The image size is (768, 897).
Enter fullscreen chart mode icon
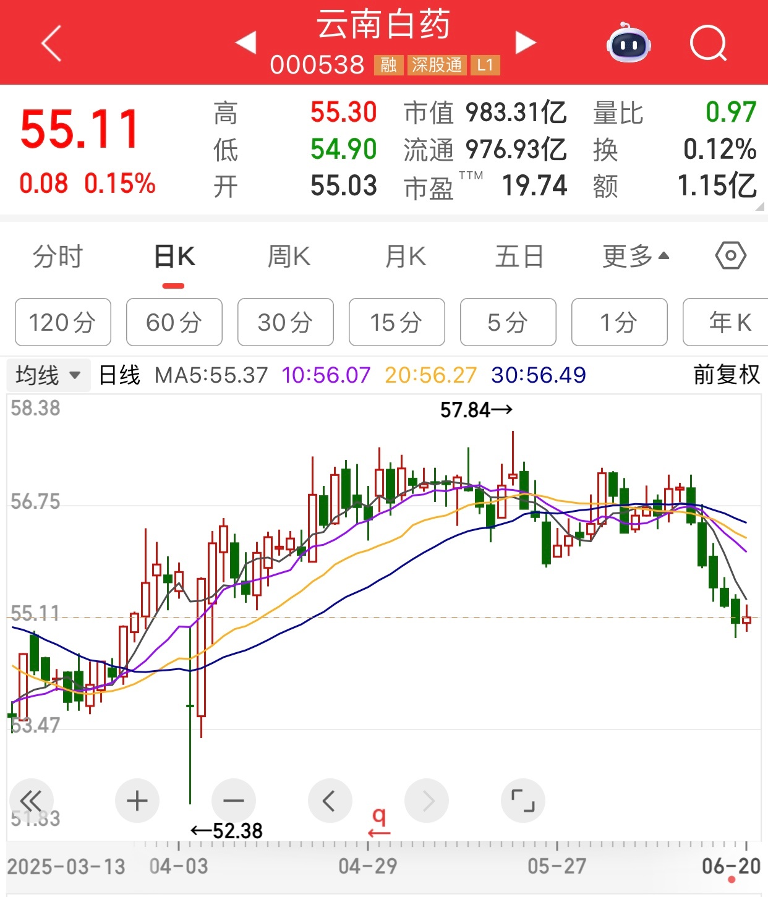(523, 801)
